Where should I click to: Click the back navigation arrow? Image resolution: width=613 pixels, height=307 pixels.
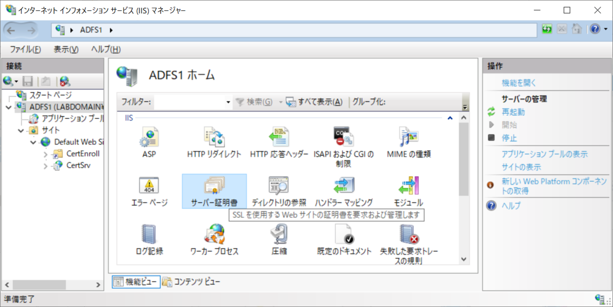[12, 30]
